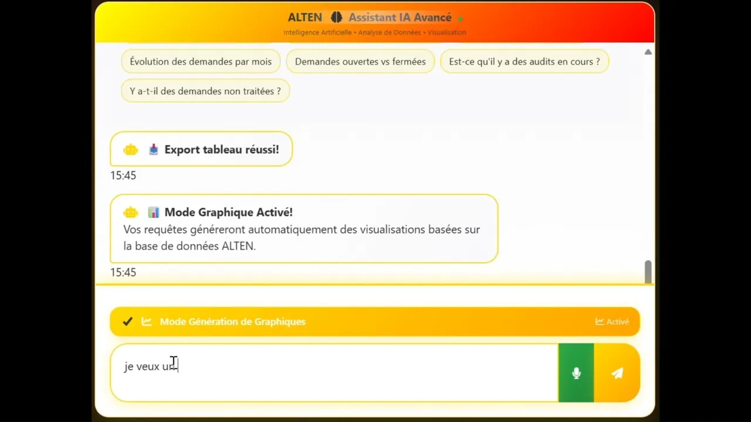Screen dimensions: 751x422
Task: Click the bar chart icon in Mode Graphique Activé
Action: click(153, 212)
